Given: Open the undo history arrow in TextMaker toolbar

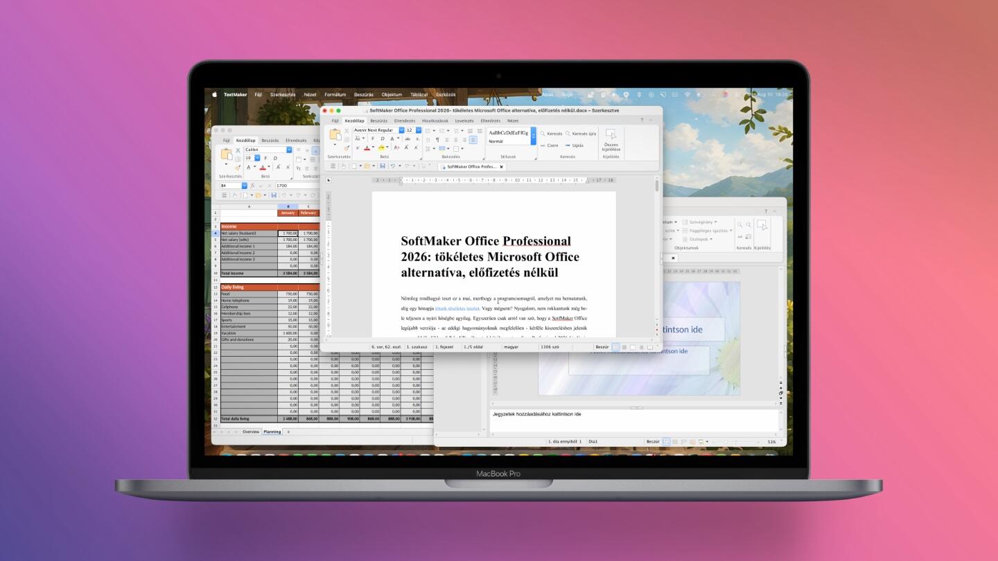Looking at the screenshot, I should [x=399, y=166].
